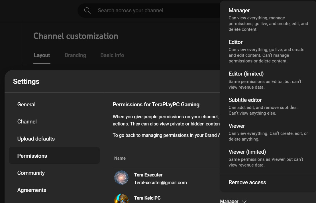Click Tera KelciPC avatar image
The image size is (316, 203).
pyautogui.click(x=121, y=198)
